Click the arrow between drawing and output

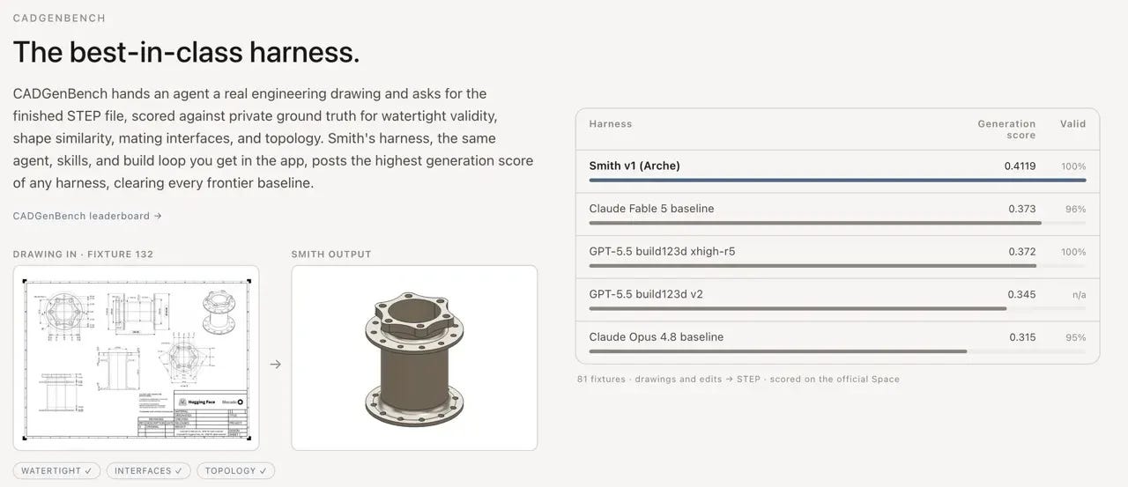pyautogui.click(x=275, y=364)
